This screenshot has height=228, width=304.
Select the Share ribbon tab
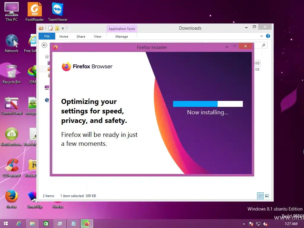point(81,37)
